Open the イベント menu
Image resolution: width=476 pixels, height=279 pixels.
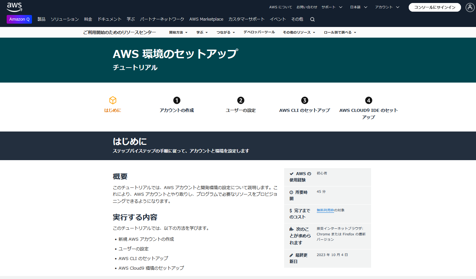tap(278, 19)
